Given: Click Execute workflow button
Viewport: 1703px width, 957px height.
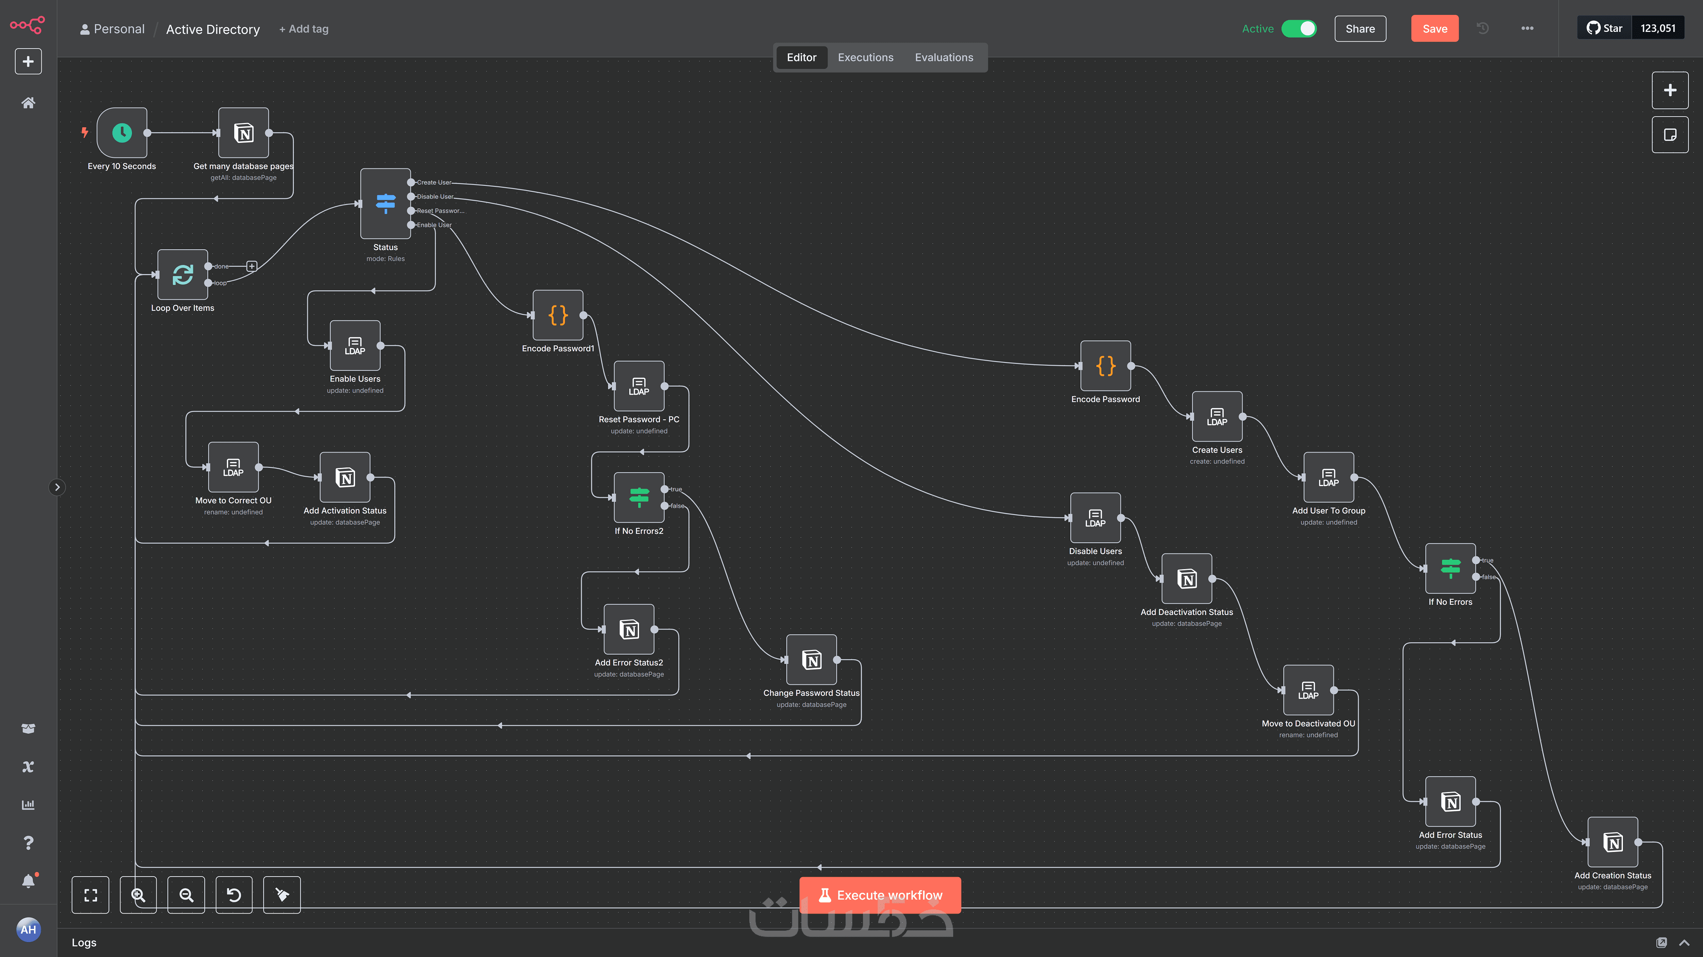Looking at the screenshot, I should point(880,895).
